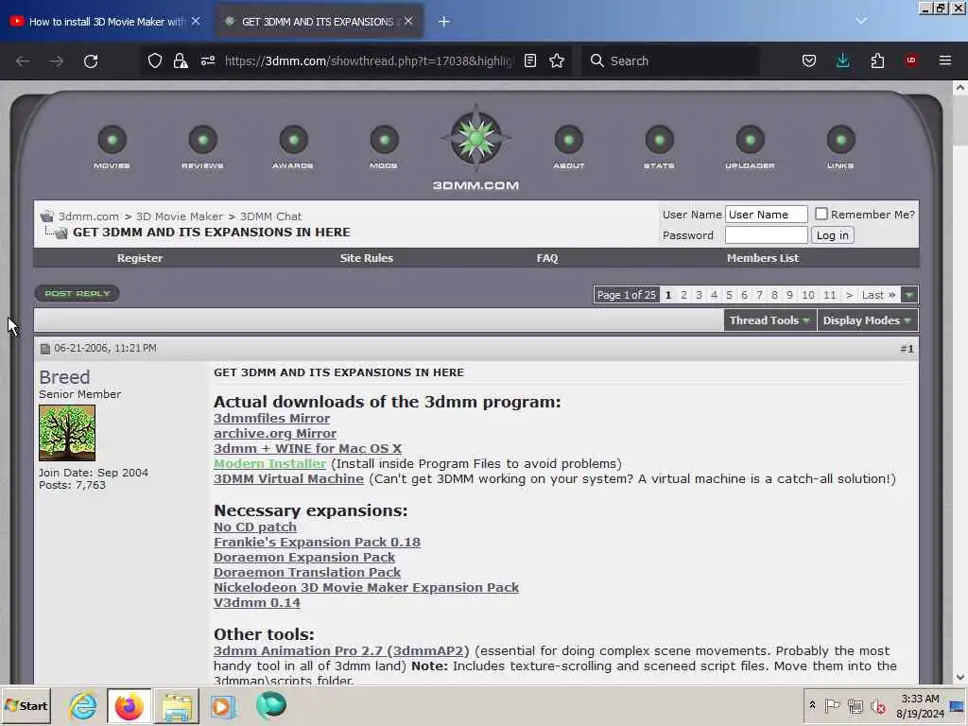Screen dimensions: 968x726
Task: Open the Stats navigation orb
Action: pyautogui.click(x=659, y=140)
